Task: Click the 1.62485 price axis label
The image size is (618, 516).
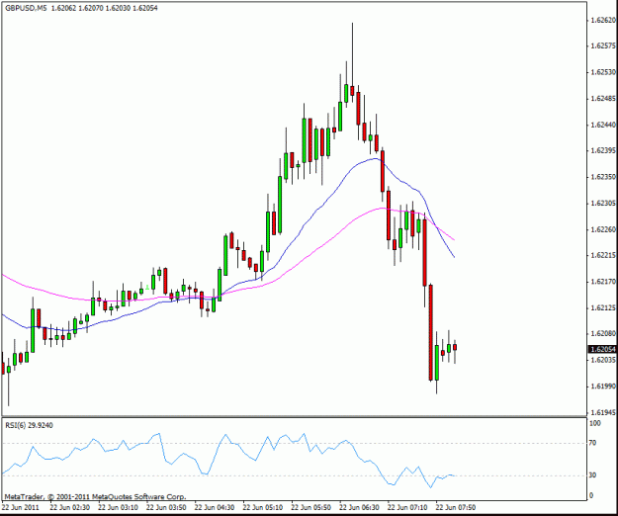Action: pyautogui.click(x=603, y=99)
